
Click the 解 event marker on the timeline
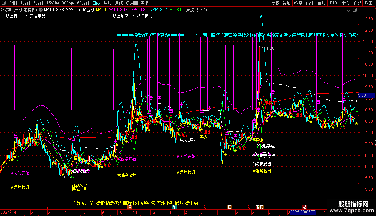tap(175, 207)
